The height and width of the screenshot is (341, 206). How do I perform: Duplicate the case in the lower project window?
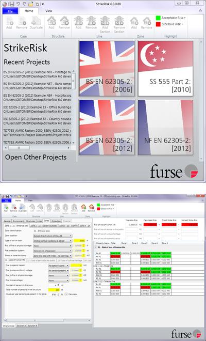coord(22,206)
